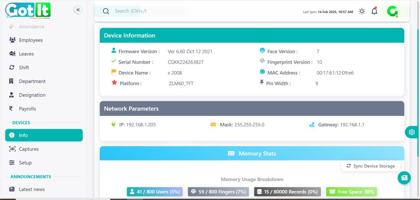Navigate to Designation
Screen dimensions: 420x200
(32, 95)
